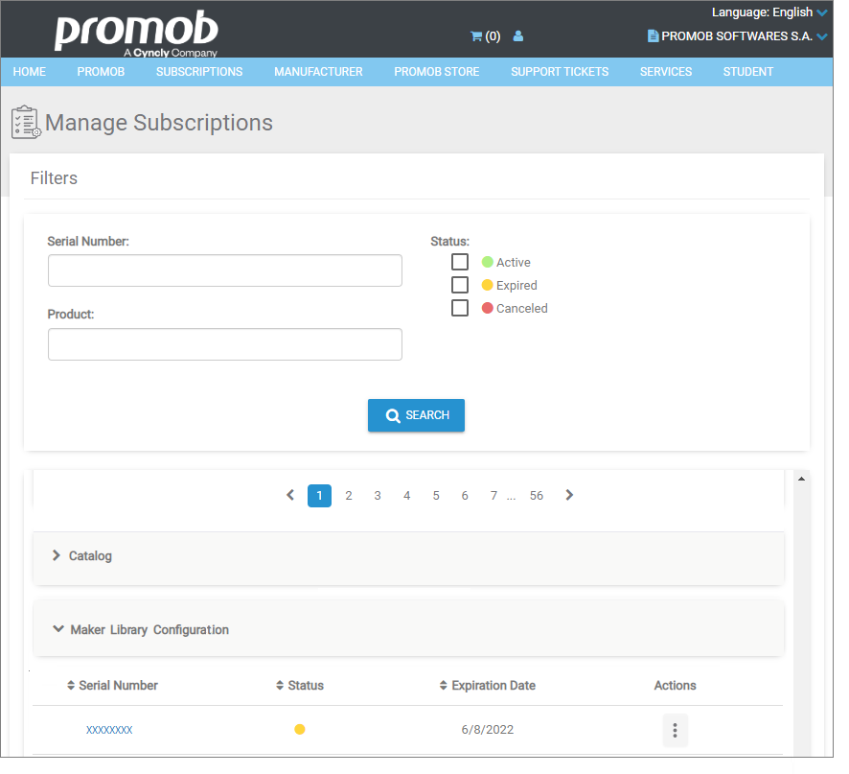Screen dimensions: 849x774
Task: Click the yellow Expired color dot
Action: (488, 285)
